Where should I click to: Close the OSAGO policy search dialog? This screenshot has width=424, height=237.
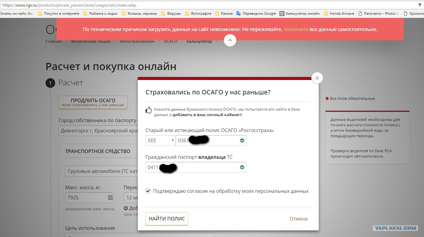point(317,78)
